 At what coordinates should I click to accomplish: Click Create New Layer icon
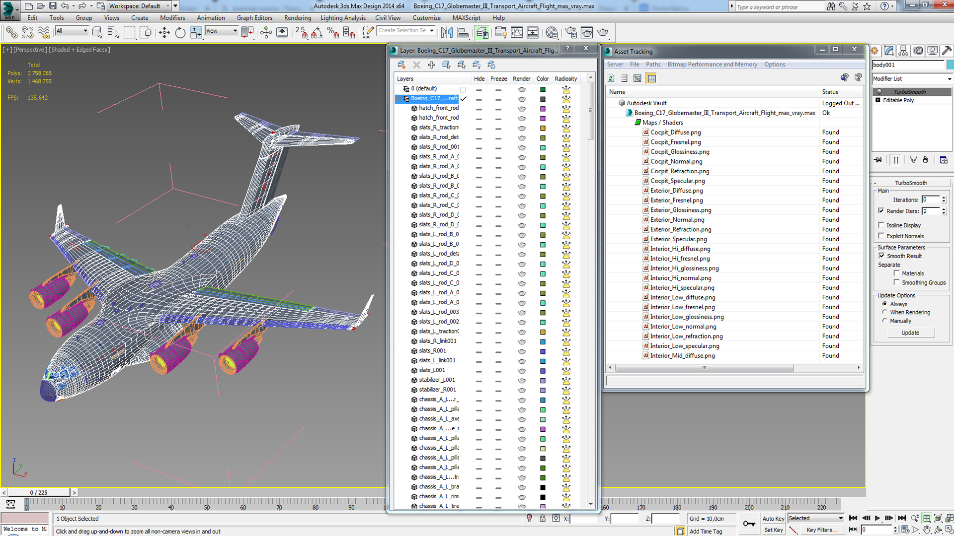[401, 65]
